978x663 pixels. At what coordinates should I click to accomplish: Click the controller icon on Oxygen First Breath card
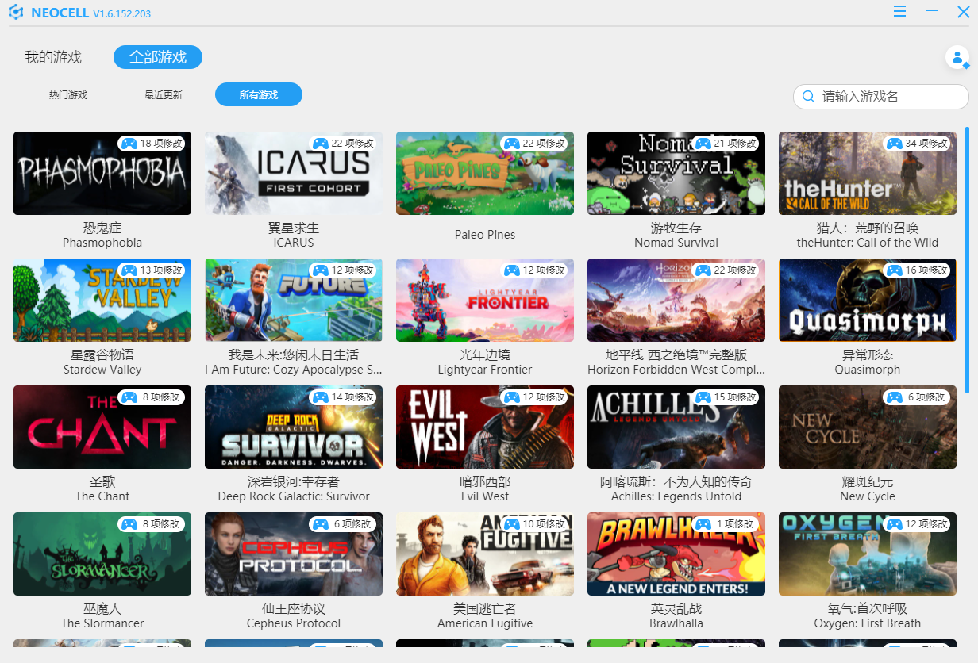(x=894, y=524)
